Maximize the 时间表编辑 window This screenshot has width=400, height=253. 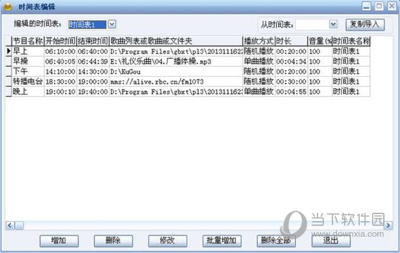click(379, 7)
